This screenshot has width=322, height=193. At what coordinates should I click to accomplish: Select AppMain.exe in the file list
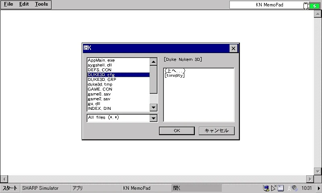118,60
